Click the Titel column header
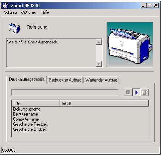This screenshot has width=161, height=155. coord(35,103)
